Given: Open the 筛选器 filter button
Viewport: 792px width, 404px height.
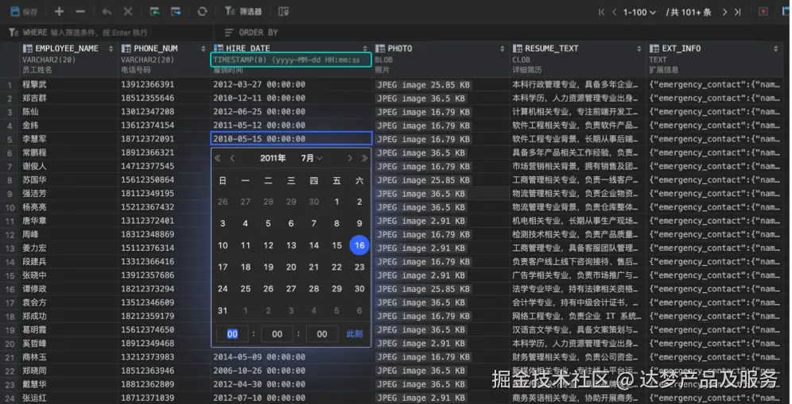Looking at the screenshot, I should pyautogui.click(x=243, y=11).
